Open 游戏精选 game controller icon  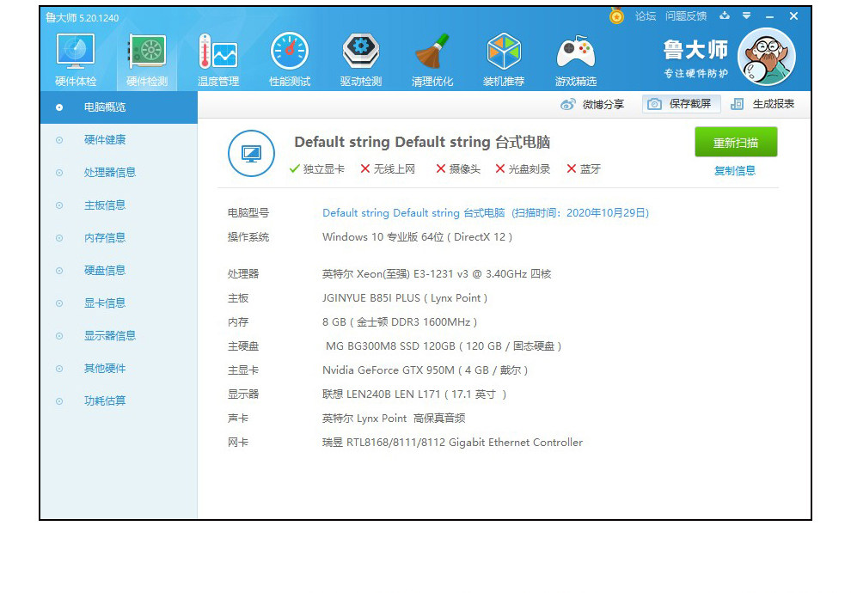576,59
